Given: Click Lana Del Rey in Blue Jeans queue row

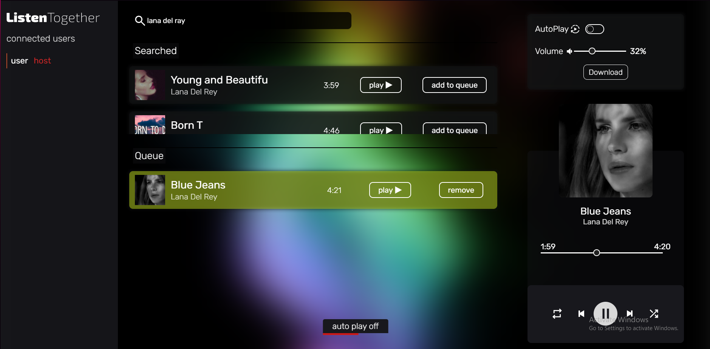Looking at the screenshot, I should (x=194, y=197).
